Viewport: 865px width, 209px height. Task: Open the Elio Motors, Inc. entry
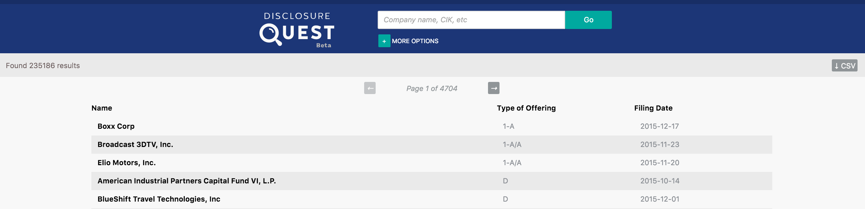(x=127, y=162)
